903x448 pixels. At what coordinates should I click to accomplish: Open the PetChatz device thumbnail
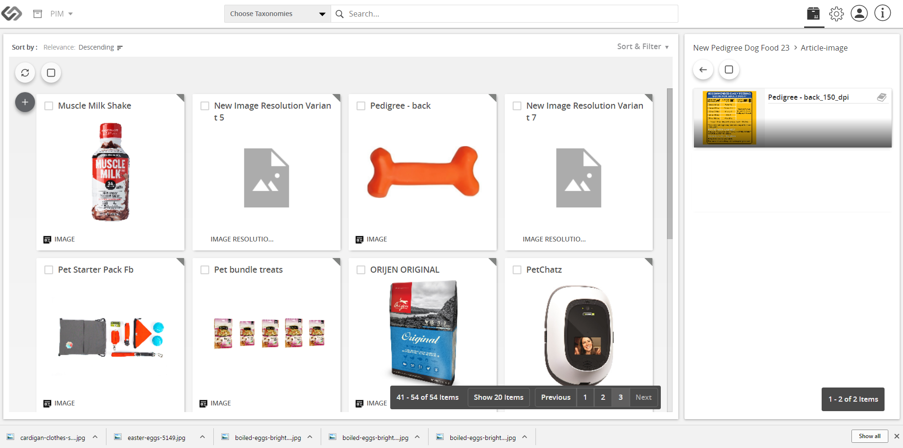579,336
